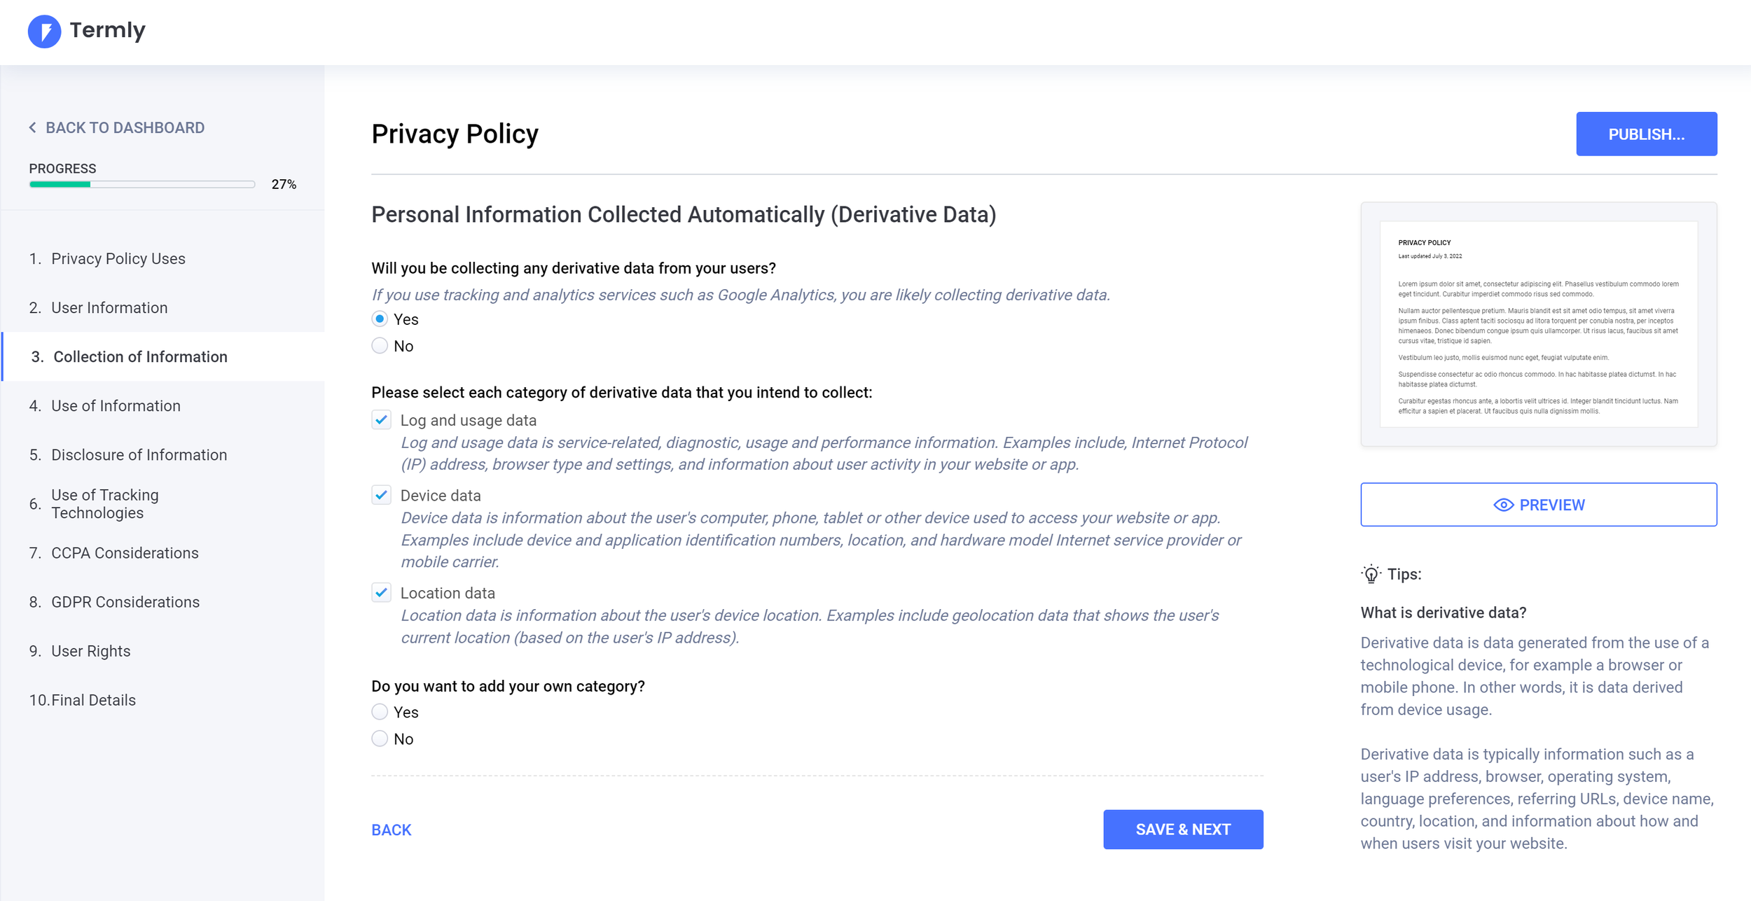Click the Back link at the bottom
1751x901 pixels.
click(x=392, y=830)
